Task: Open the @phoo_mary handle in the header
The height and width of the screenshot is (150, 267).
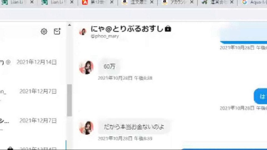Action: pos(105,36)
